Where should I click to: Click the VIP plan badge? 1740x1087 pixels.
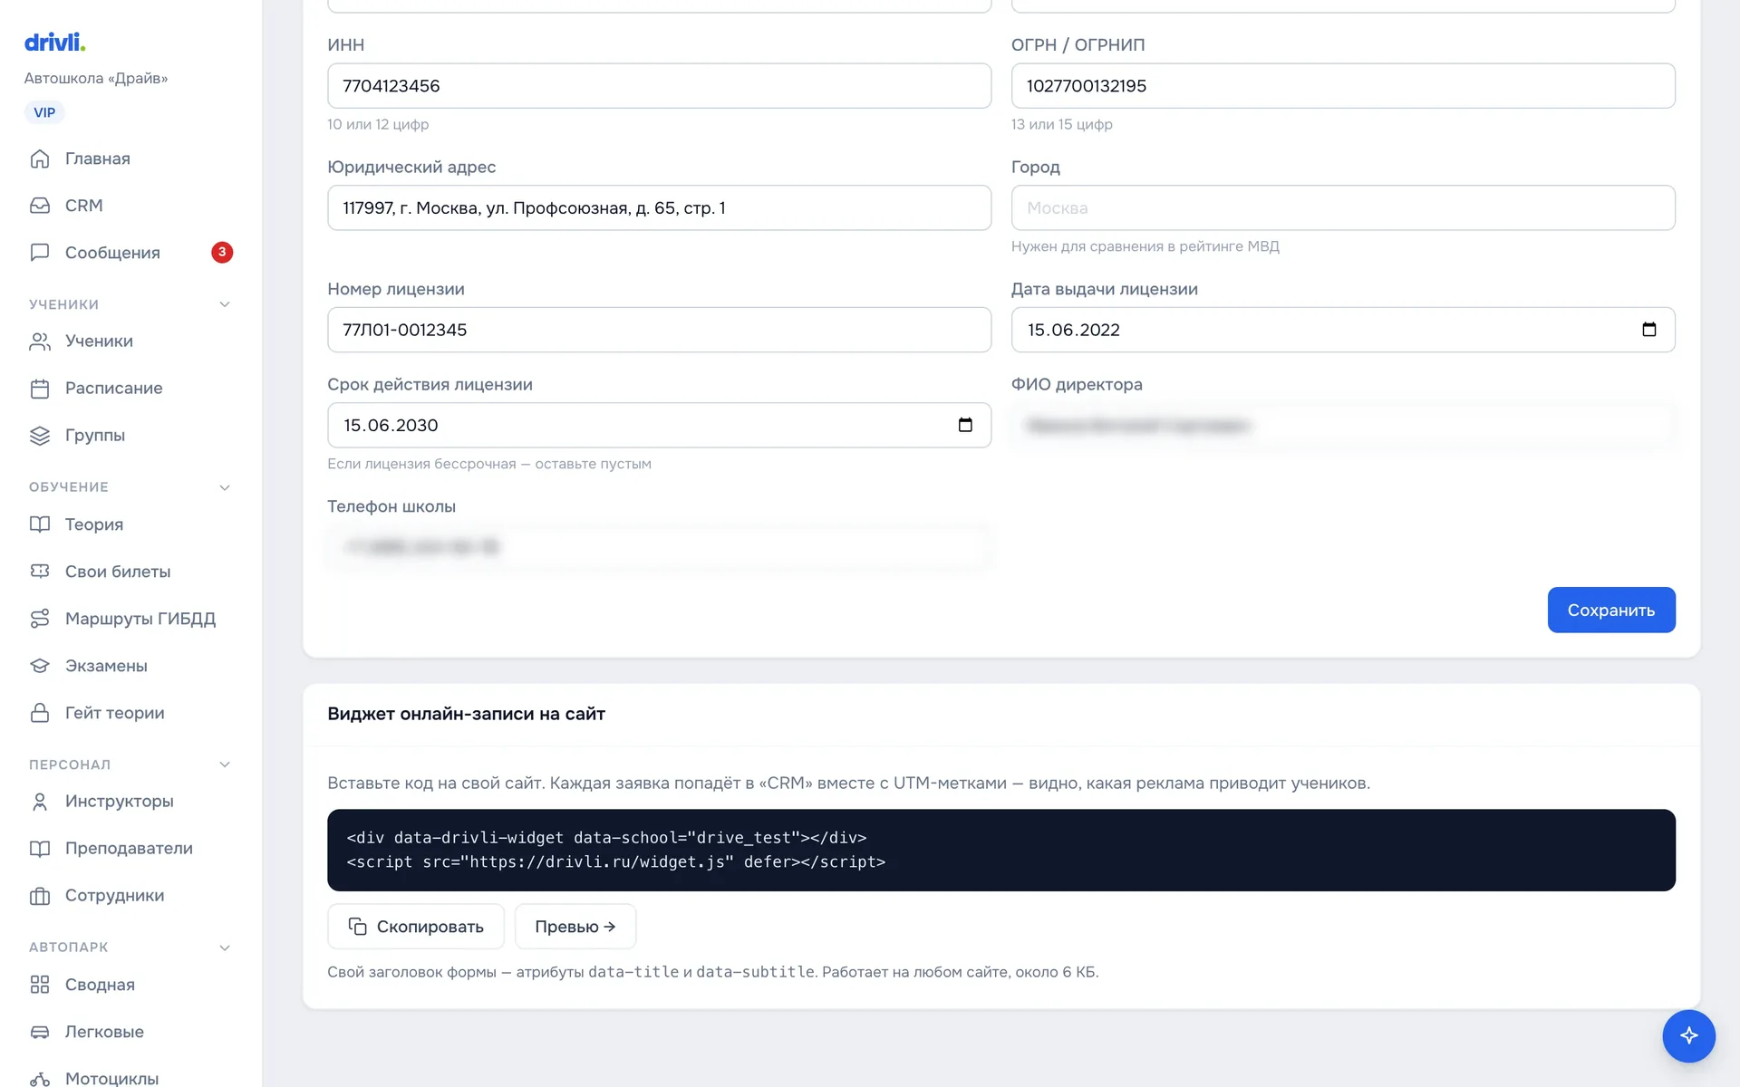(x=44, y=112)
